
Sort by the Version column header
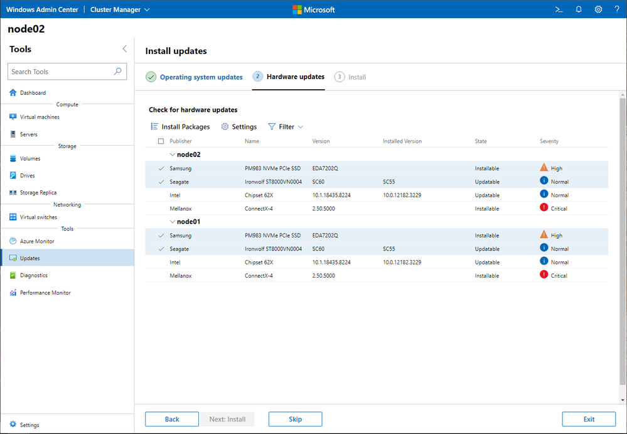tap(321, 141)
